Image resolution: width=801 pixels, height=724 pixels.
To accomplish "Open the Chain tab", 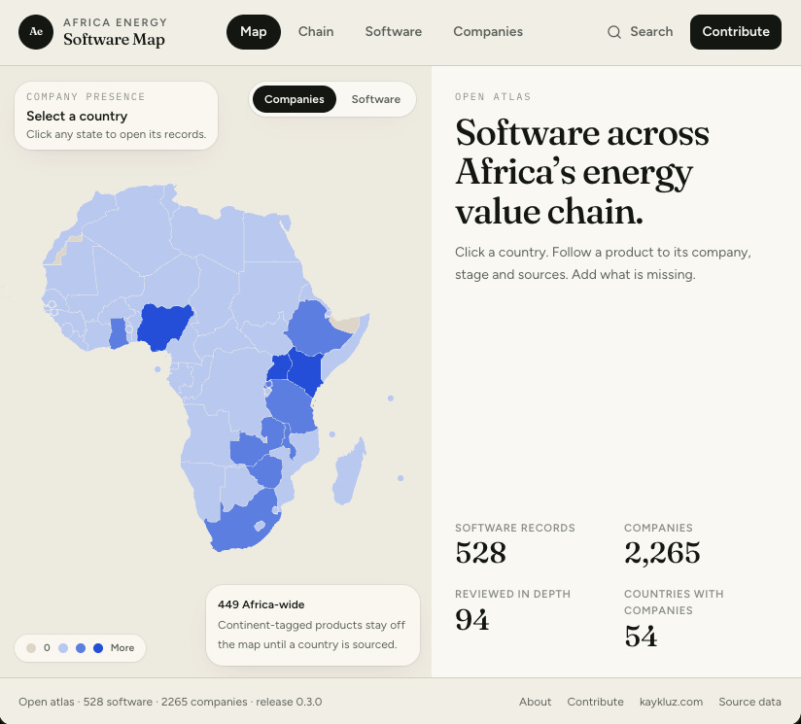I will click(x=316, y=32).
